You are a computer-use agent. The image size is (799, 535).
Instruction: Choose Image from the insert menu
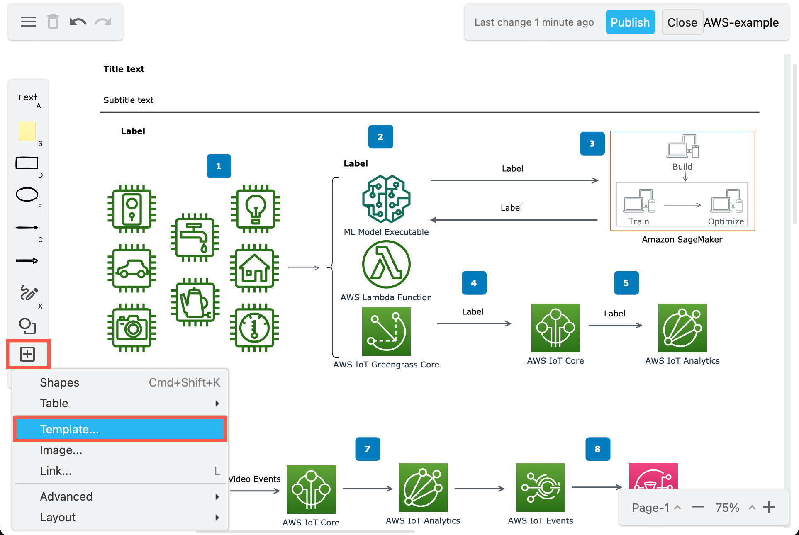61,450
